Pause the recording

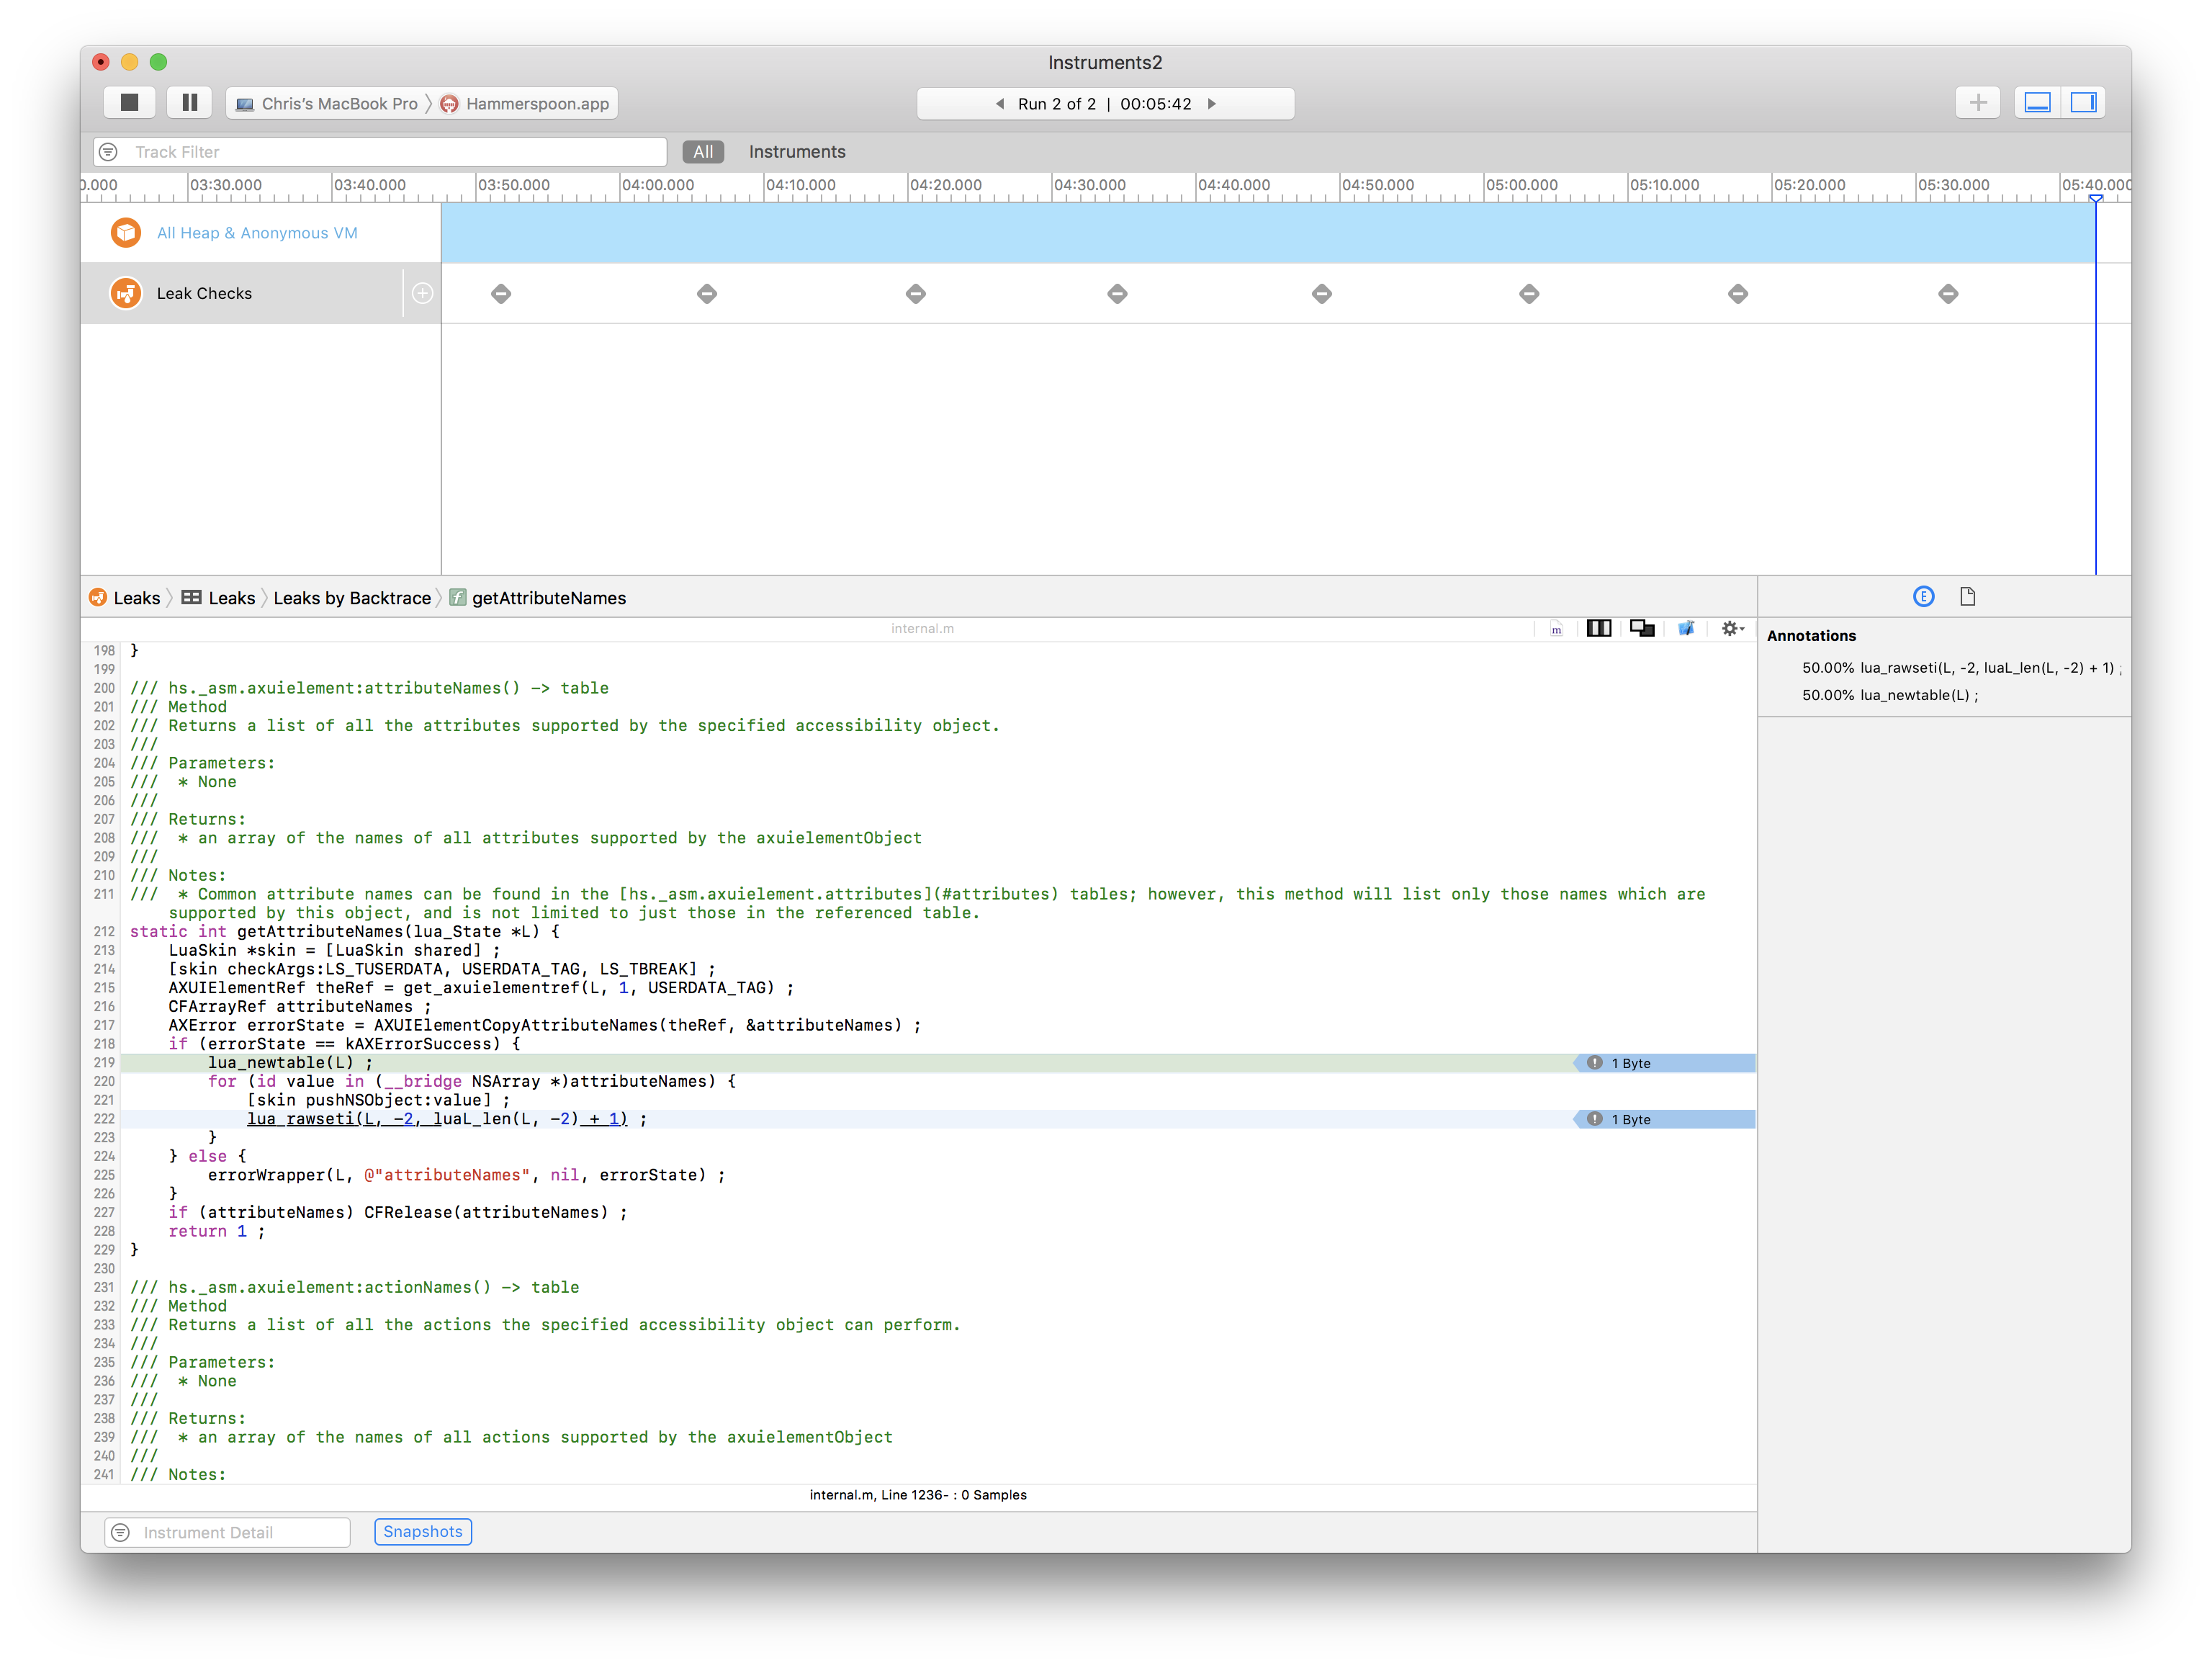pos(189,102)
